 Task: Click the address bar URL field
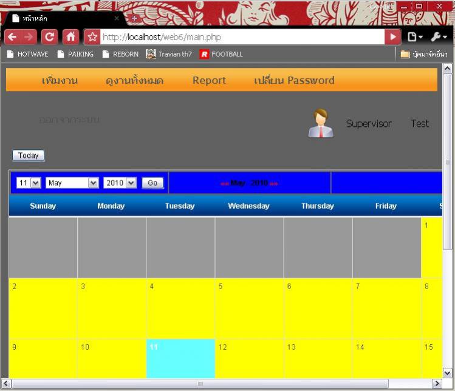point(242,37)
